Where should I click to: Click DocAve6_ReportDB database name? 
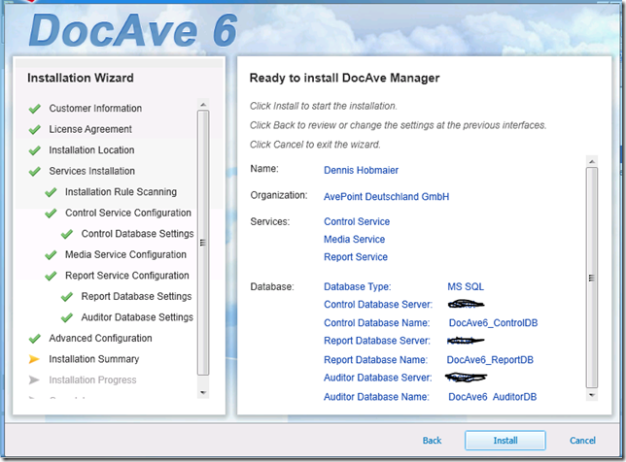[x=490, y=360]
